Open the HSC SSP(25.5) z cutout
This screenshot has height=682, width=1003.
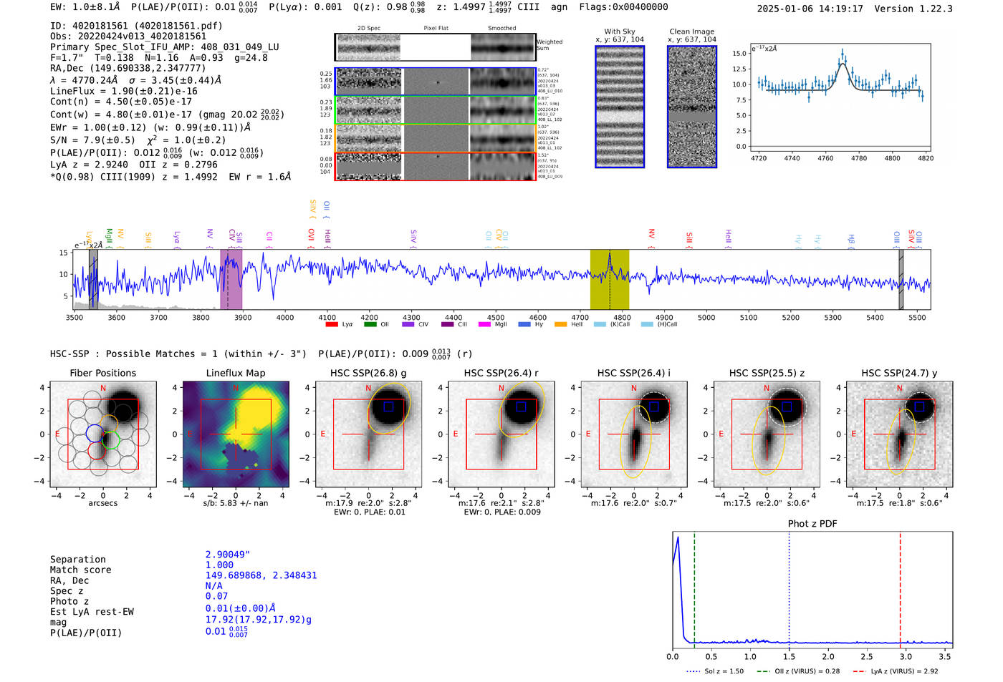tap(767, 434)
